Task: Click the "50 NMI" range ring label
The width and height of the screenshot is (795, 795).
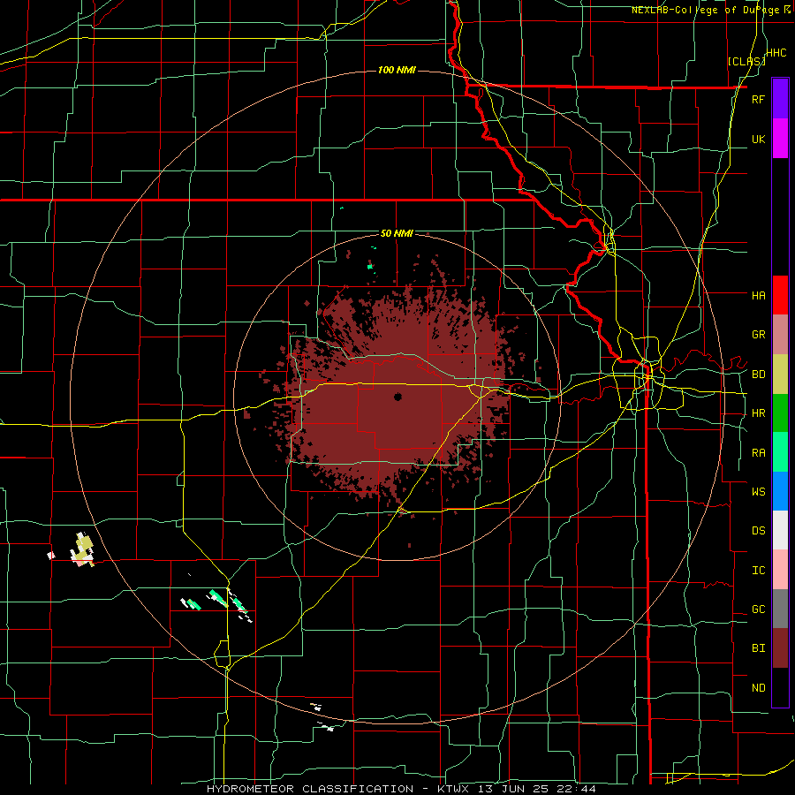Action: point(397,233)
